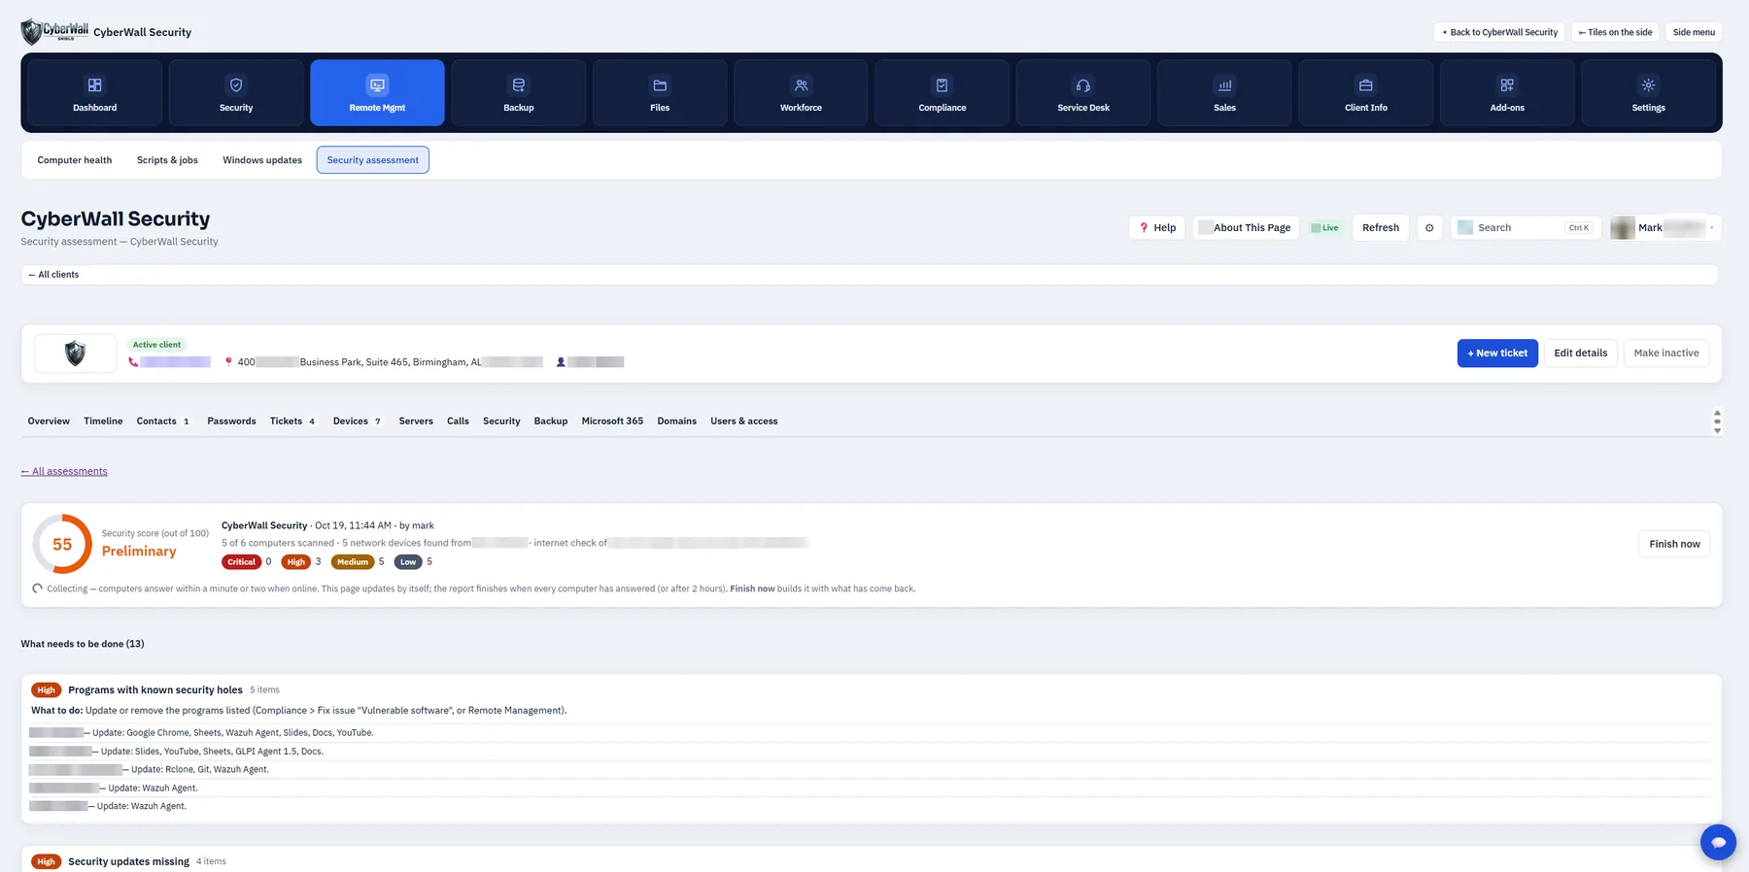Click Finish now button
Screen dimensions: 1749x872
(1674, 545)
